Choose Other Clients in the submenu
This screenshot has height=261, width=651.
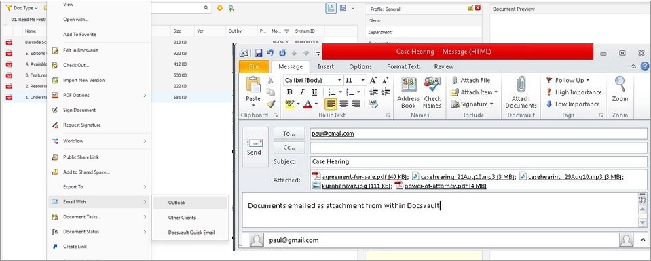(x=190, y=218)
